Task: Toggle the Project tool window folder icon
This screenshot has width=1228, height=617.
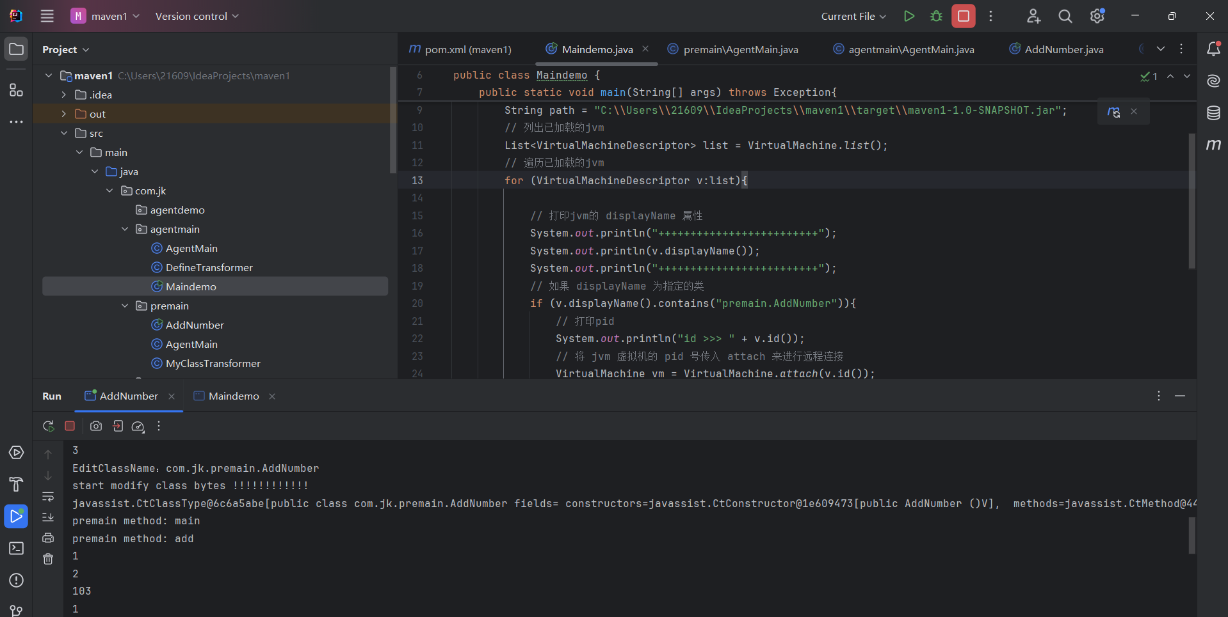Action: pos(16,49)
